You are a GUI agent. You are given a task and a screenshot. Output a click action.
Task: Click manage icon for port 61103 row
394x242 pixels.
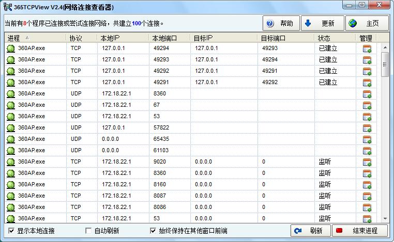coord(367,151)
